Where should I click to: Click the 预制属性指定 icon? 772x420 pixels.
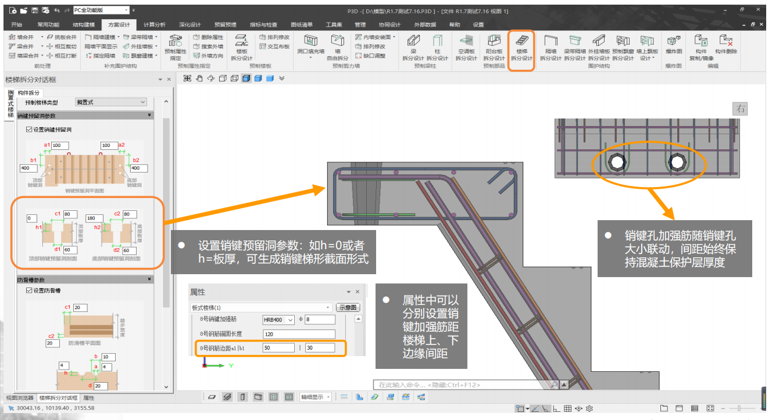coord(175,46)
